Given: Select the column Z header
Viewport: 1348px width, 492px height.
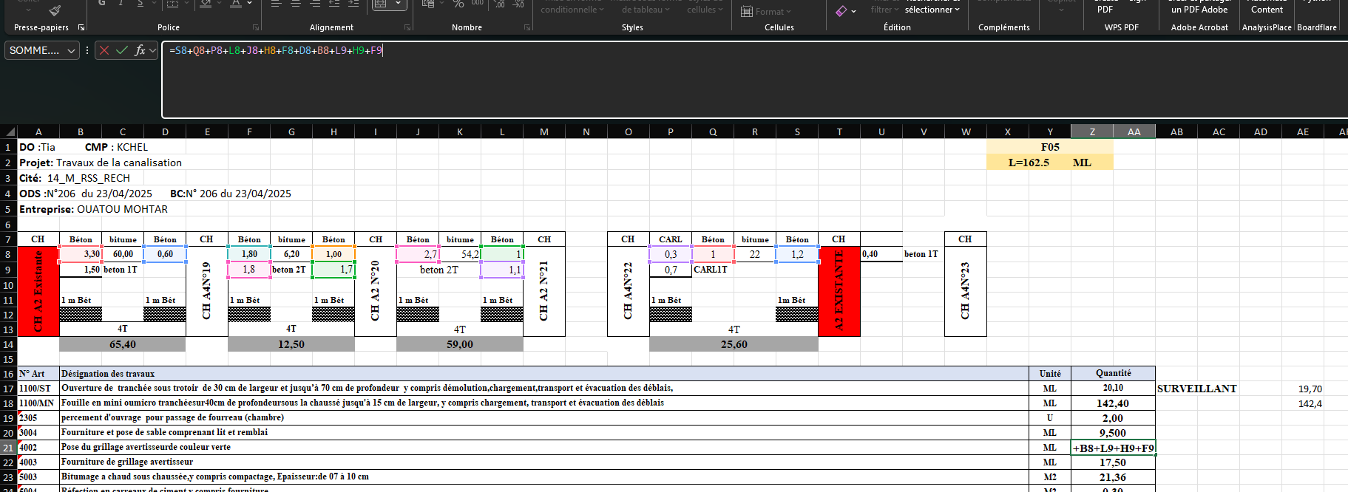Looking at the screenshot, I should click(1092, 131).
